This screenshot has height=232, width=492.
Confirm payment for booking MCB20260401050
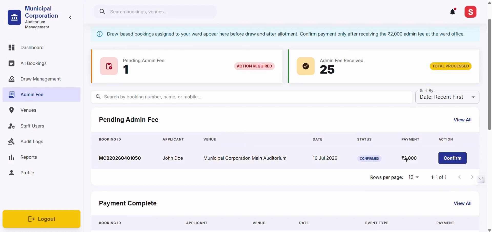(x=452, y=158)
